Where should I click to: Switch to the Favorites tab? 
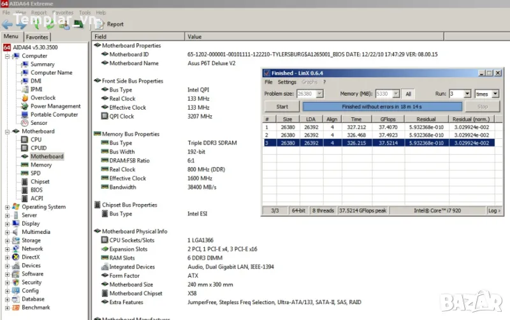click(37, 37)
